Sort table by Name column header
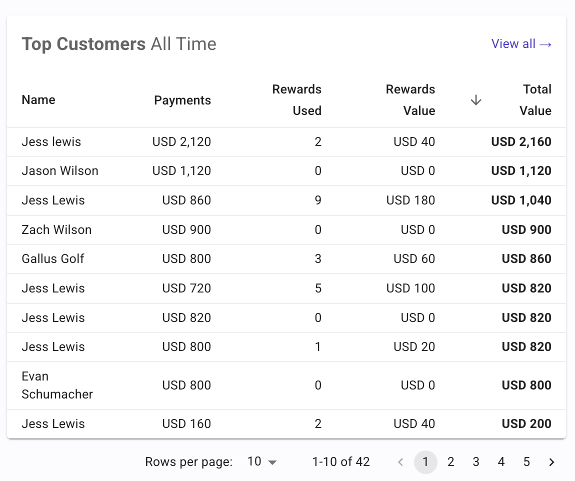 (x=38, y=100)
